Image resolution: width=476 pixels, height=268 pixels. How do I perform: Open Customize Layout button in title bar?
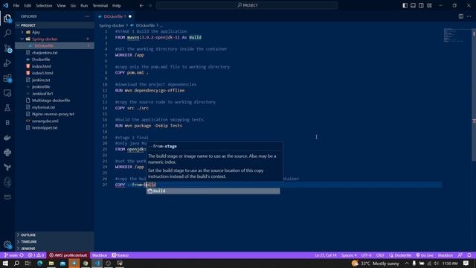(429, 5)
